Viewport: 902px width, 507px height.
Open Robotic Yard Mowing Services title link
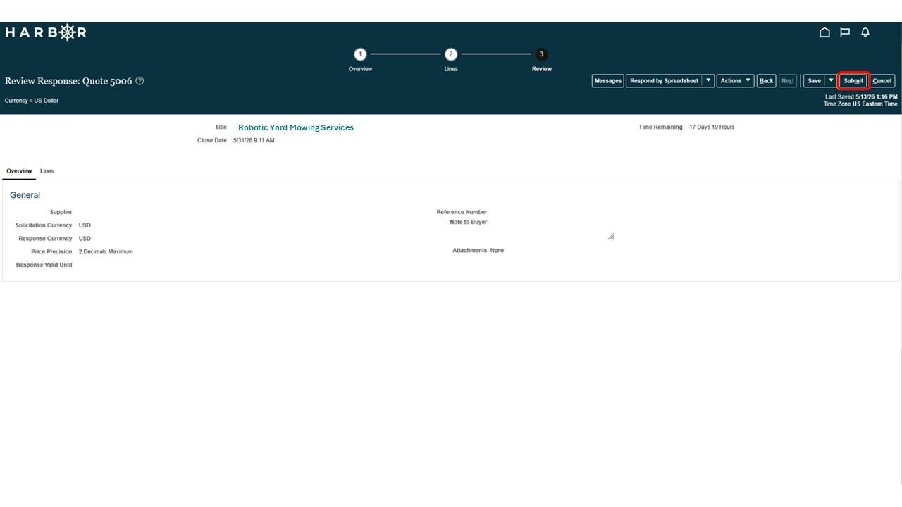point(296,127)
